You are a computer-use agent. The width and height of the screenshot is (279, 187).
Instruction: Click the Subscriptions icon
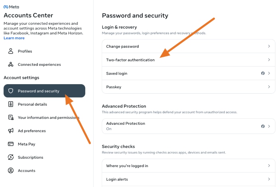(11, 157)
